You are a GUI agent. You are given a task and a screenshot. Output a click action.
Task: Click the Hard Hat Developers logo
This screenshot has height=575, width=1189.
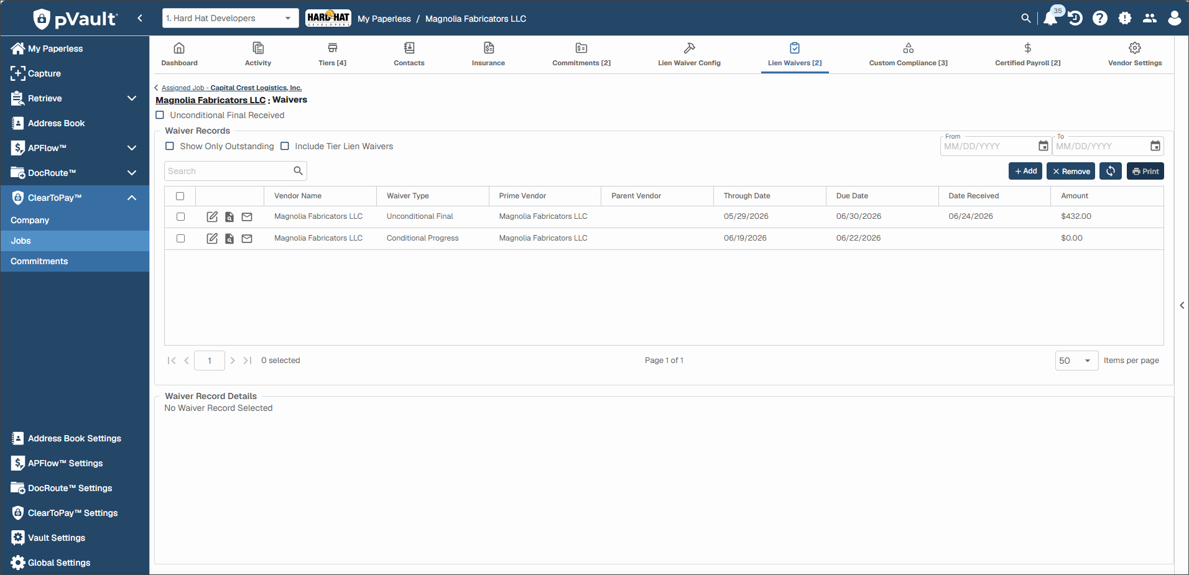[x=328, y=18]
